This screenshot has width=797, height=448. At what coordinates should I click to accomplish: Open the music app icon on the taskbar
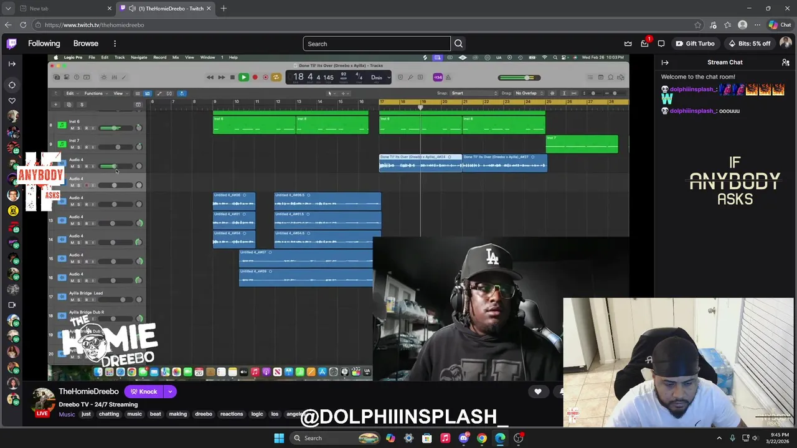(445, 438)
